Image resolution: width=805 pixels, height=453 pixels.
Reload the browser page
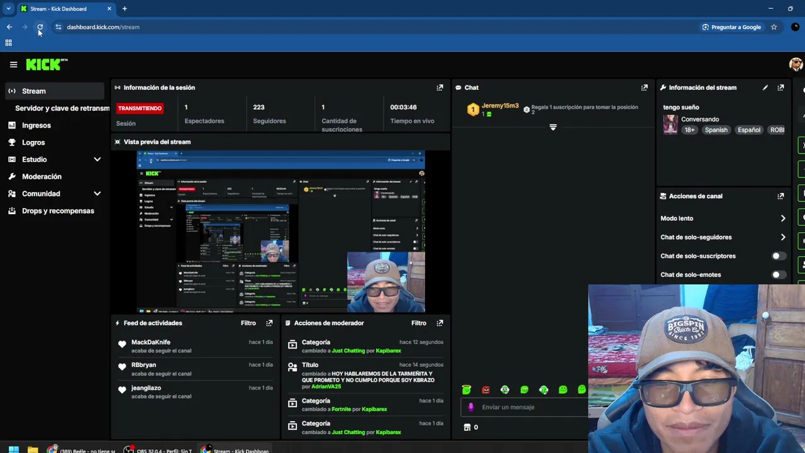(x=40, y=27)
